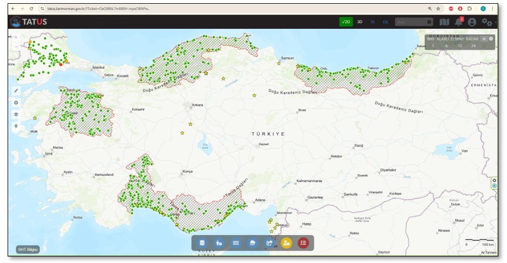This screenshot has height=263, width=507.
Task: Click the SHT Bilgisi button
Action: [27, 249]
